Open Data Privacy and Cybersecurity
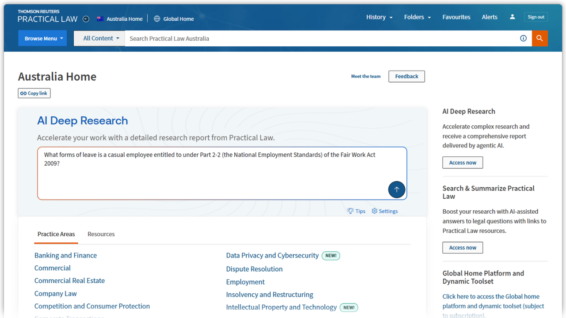The width and height of the screenshot is (566, 318). [x=272, y=255]
